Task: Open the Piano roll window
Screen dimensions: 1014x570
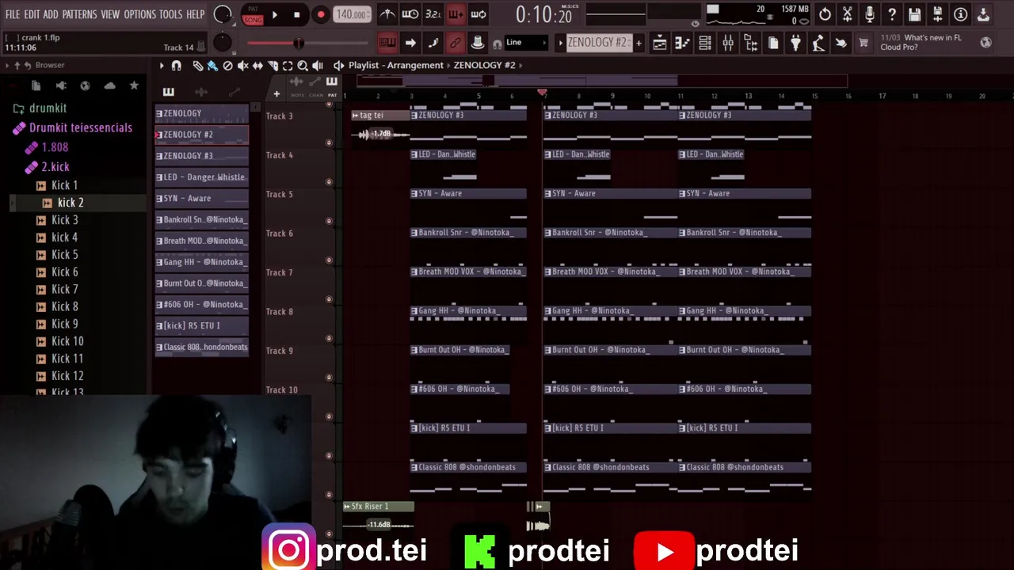Action: tap(682, 43)
